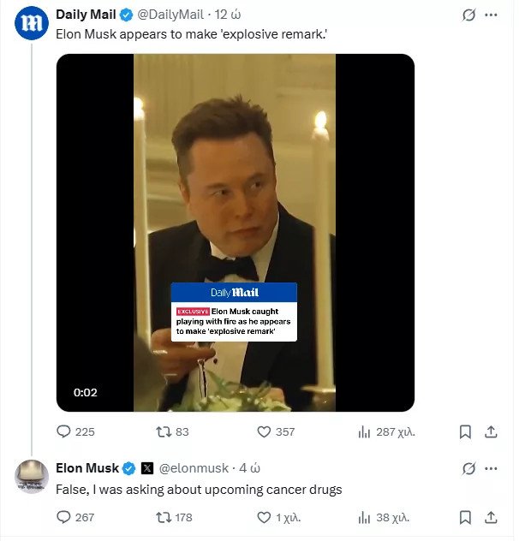
Task: View analytics of Elon Musk's tweet
Action: (364, 517)
